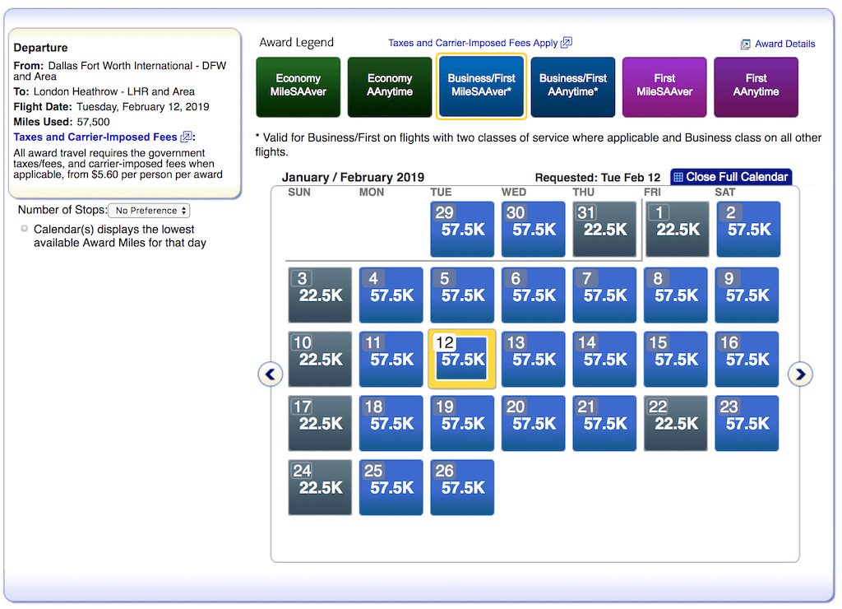Select February 10 date tile

[x=320, y=359]
